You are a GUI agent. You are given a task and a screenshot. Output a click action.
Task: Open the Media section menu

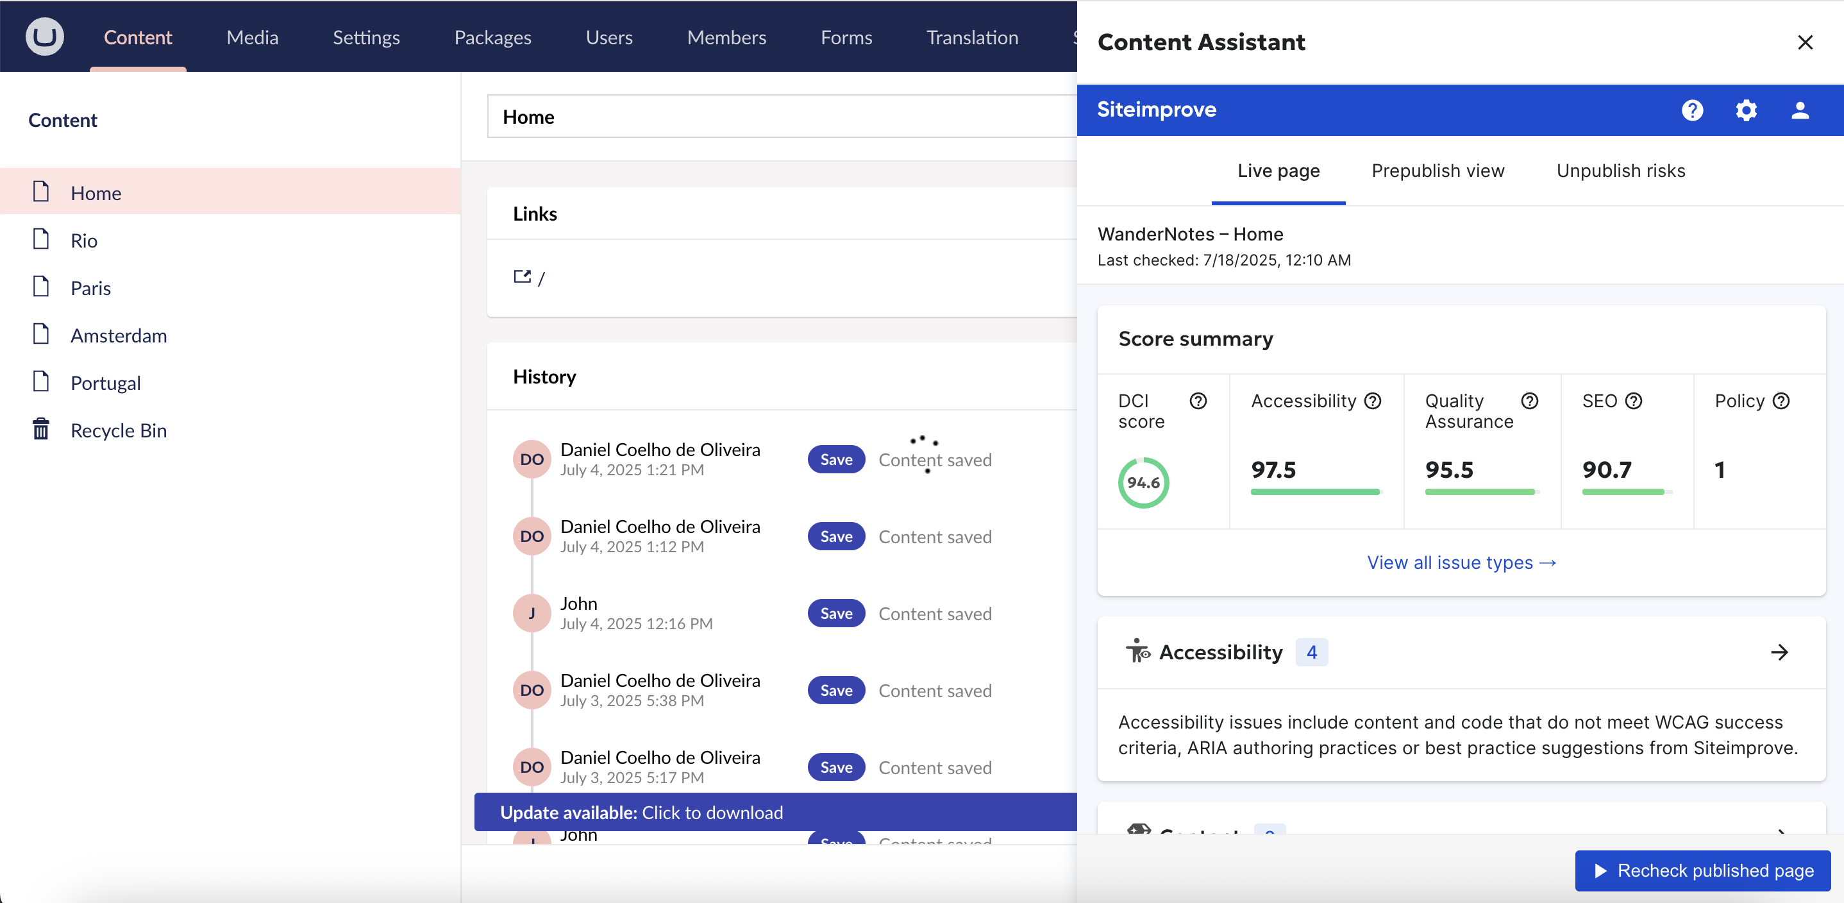(x=252, y=37)
